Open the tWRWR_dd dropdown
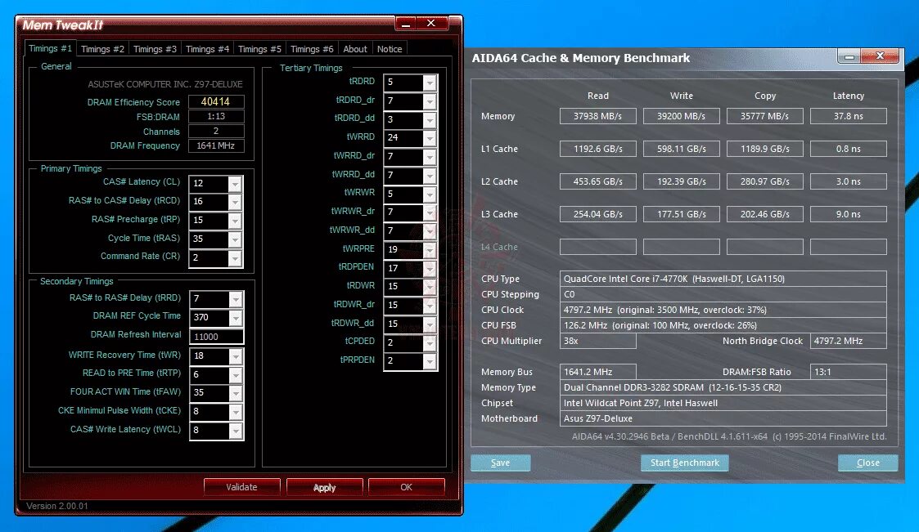 point(430,231)
